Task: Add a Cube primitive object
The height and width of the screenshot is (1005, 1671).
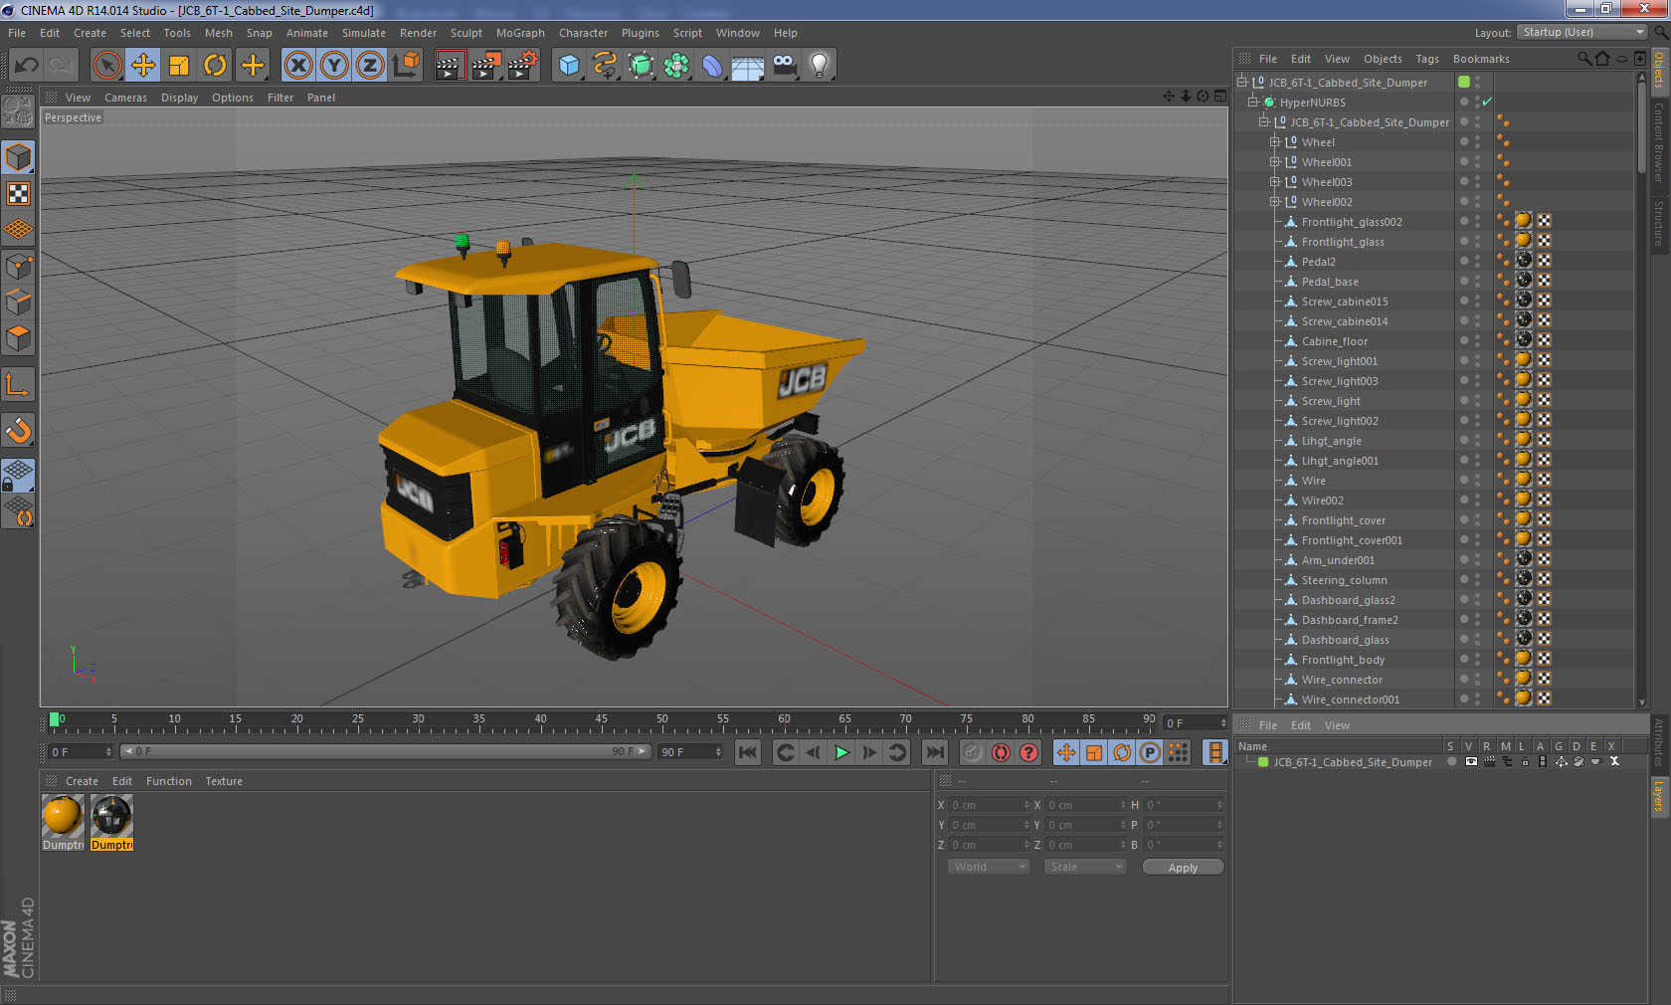Action: coord(569,66)
